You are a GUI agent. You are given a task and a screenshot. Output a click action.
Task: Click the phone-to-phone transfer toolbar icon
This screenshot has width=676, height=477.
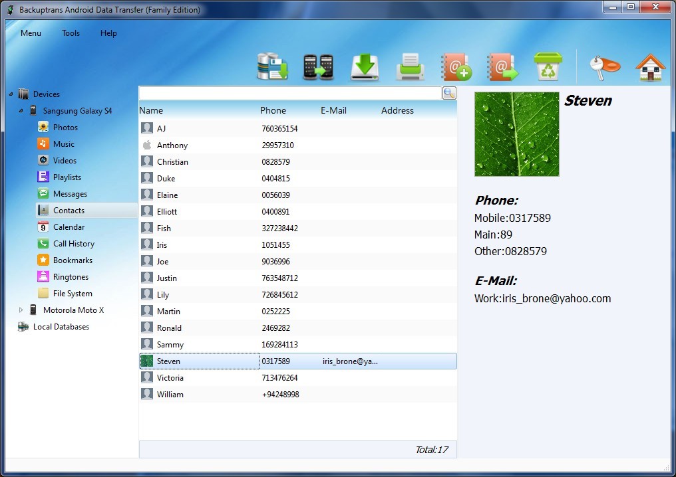click(x=318, y=66)
